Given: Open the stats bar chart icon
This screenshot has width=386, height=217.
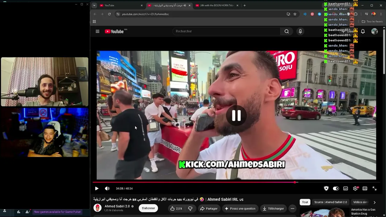Looking at the screenshot, I should point(18,212).
